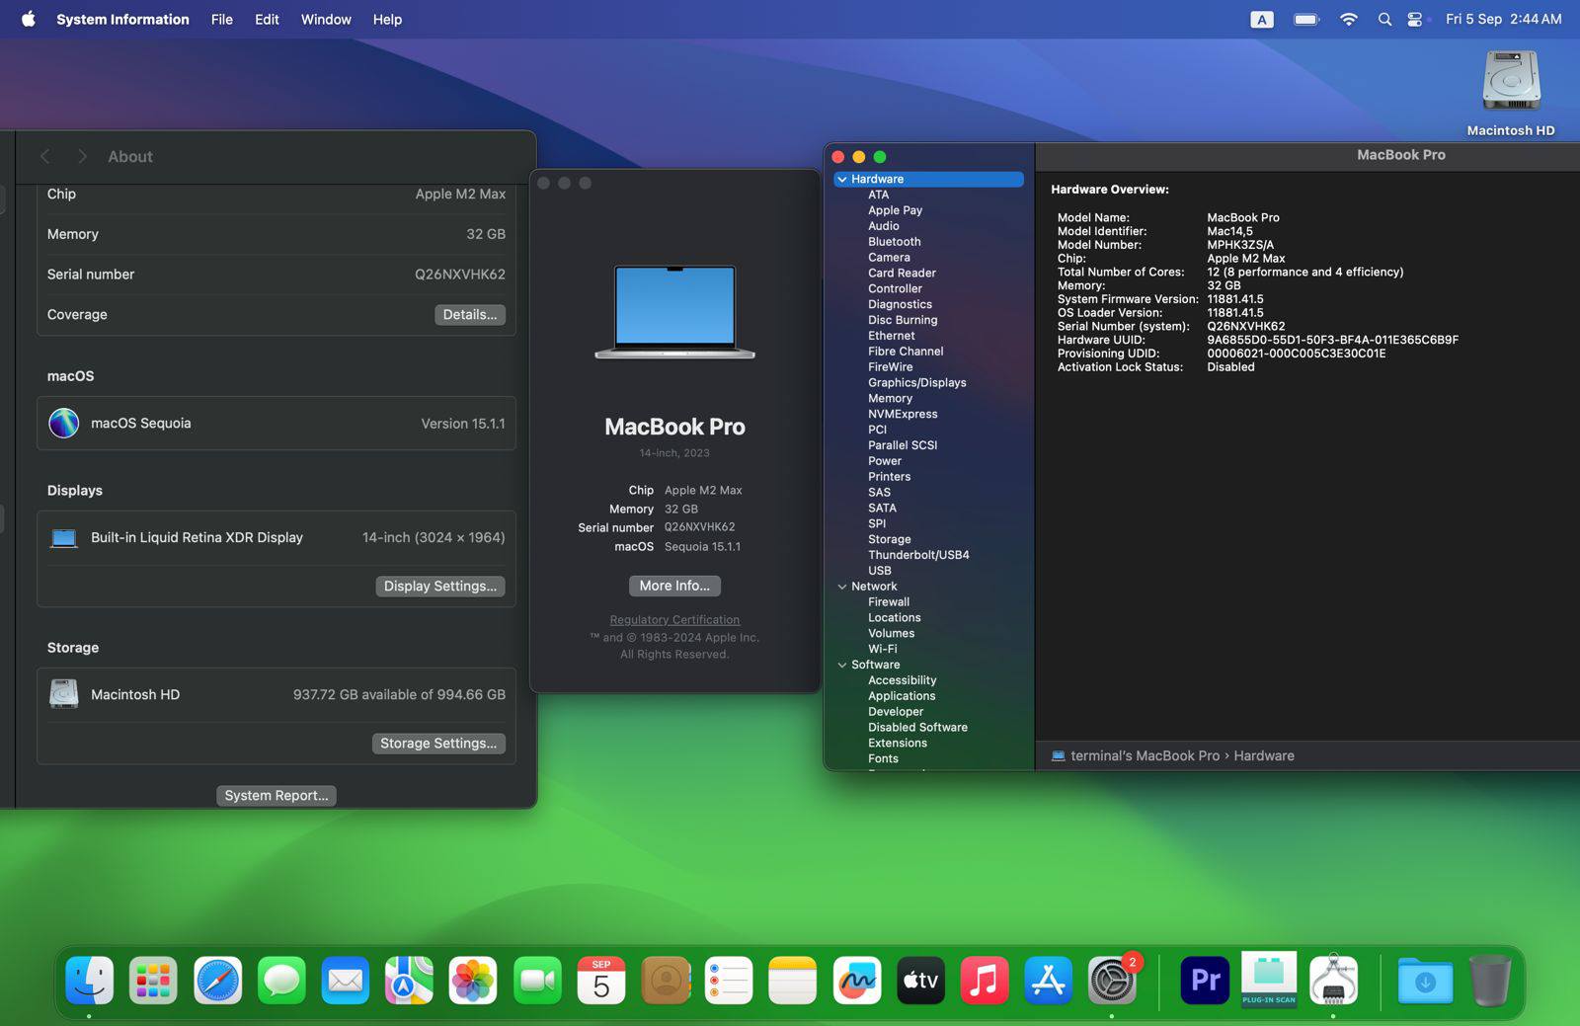This screenshot has height=1026, width=1580.
Task: Go back in the About settings pane
Action: (x=45, y=156)
